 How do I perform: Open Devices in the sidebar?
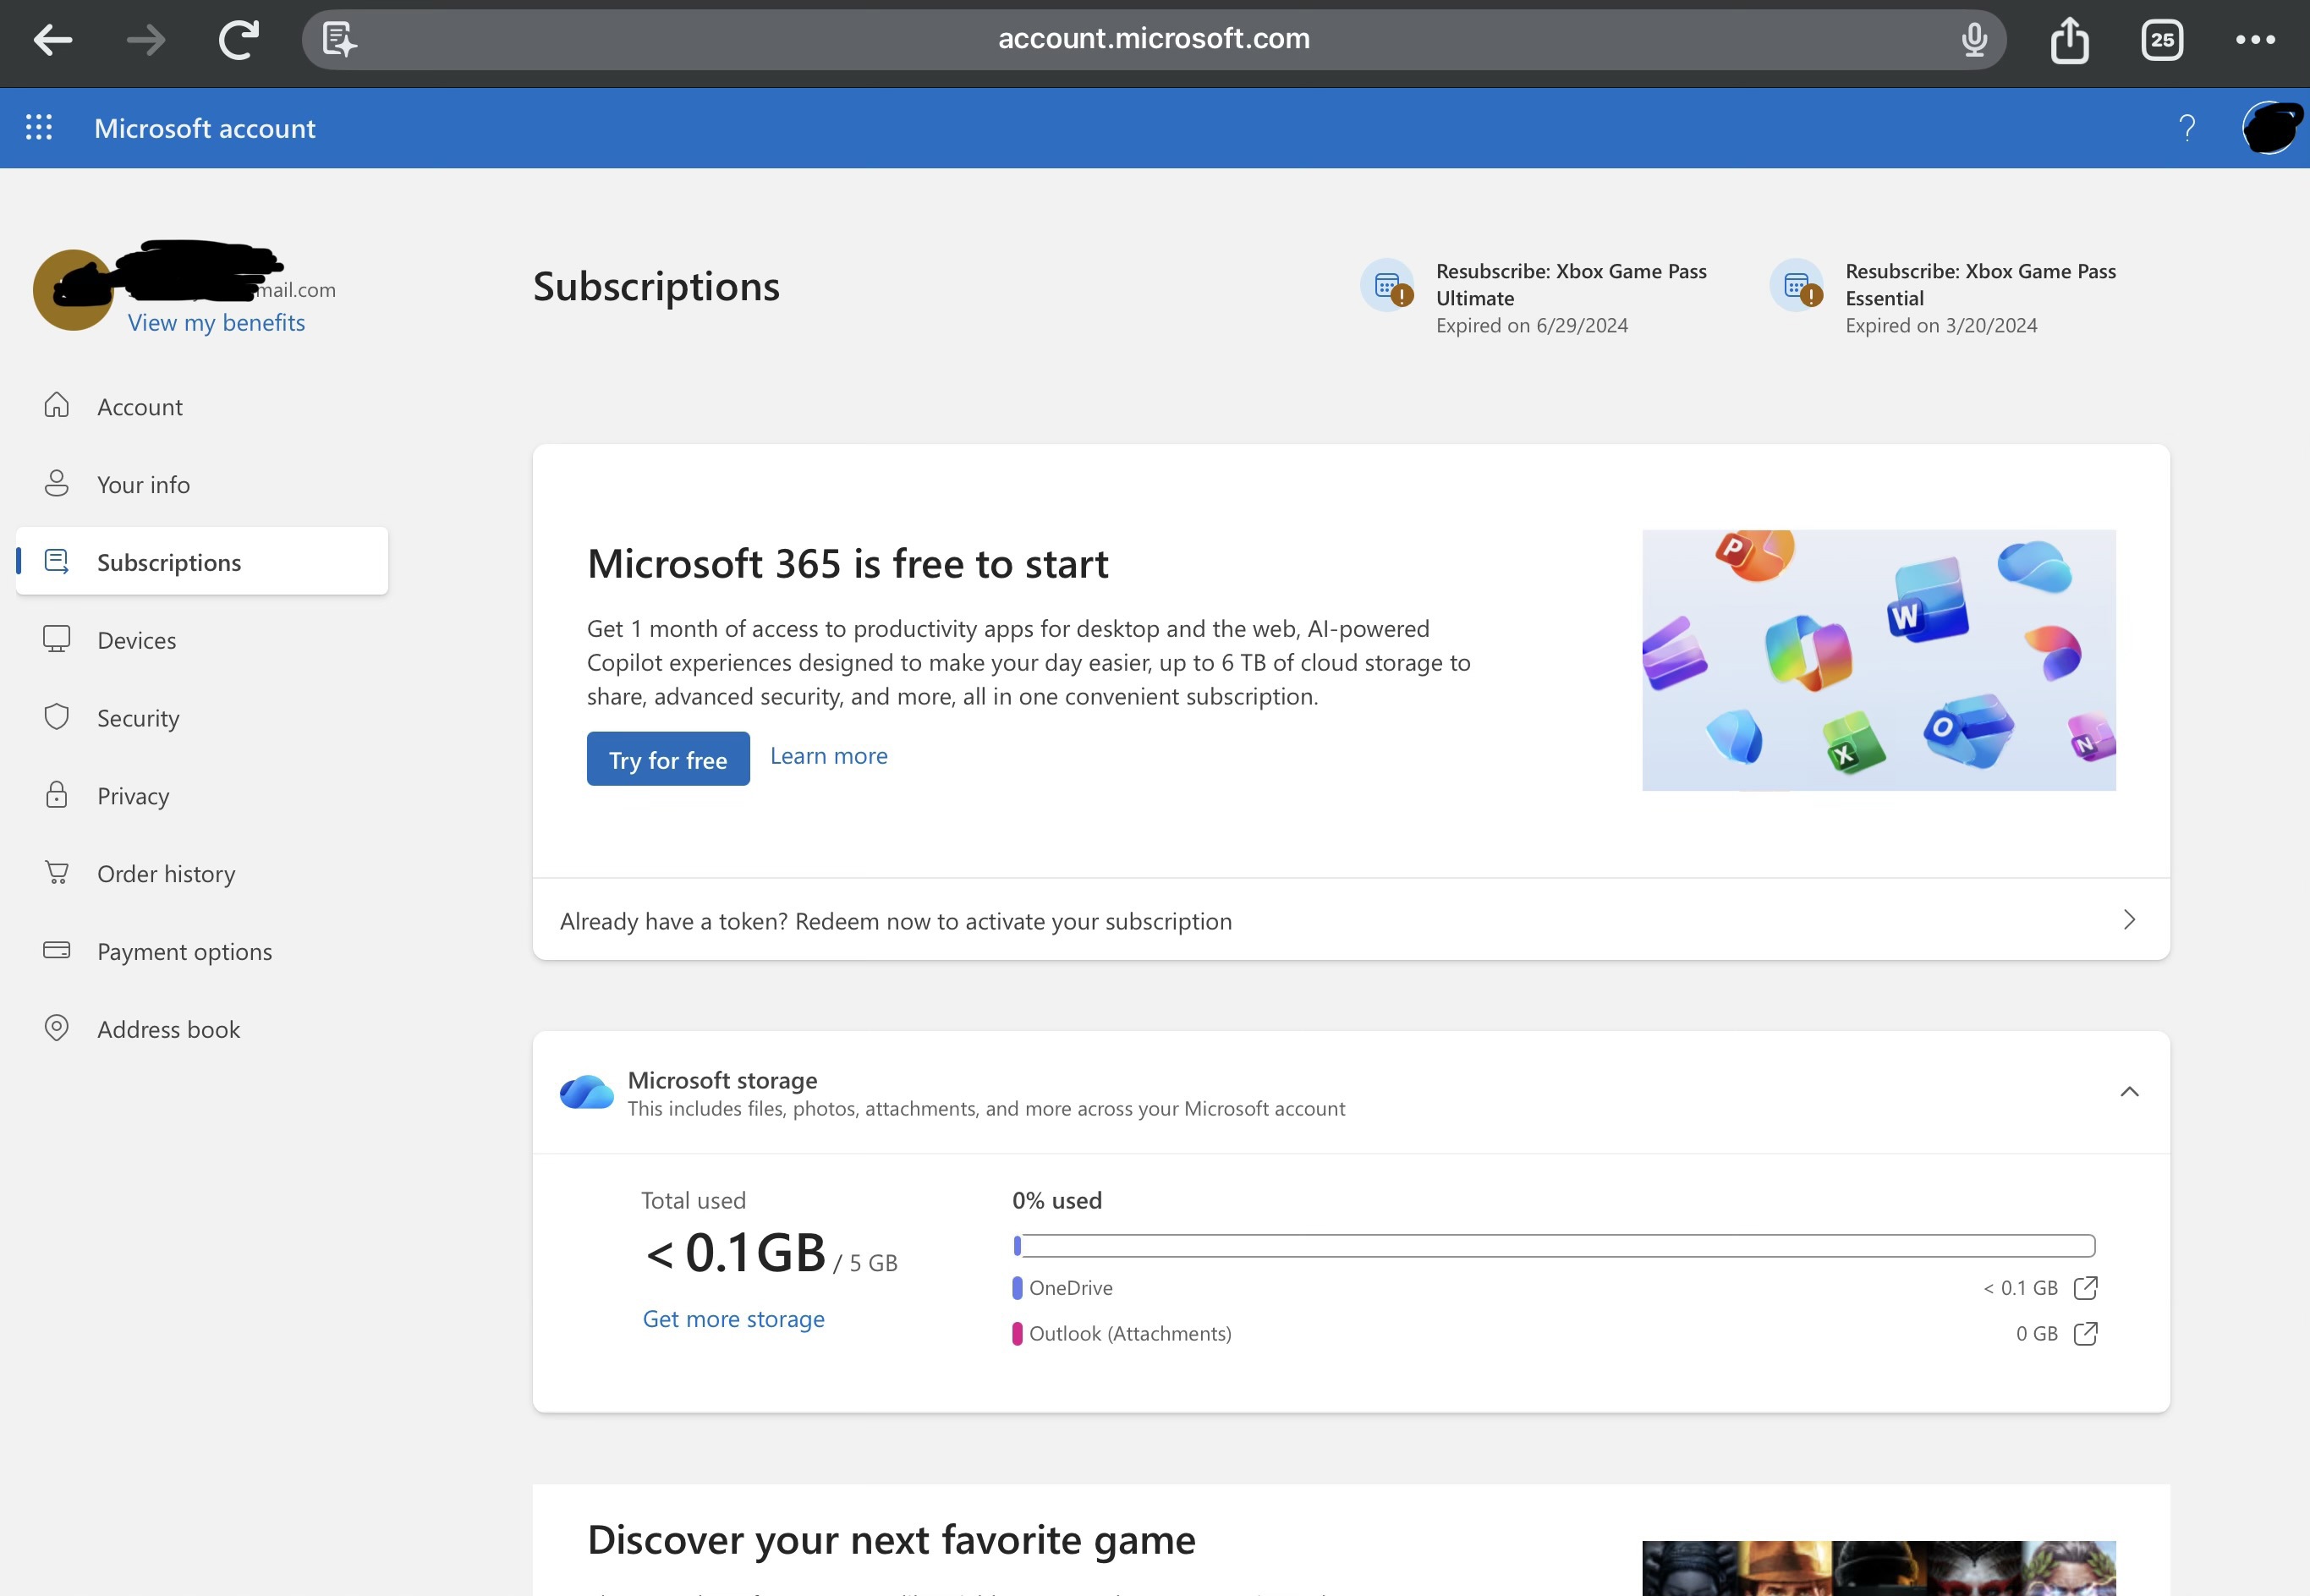point(202,639)
